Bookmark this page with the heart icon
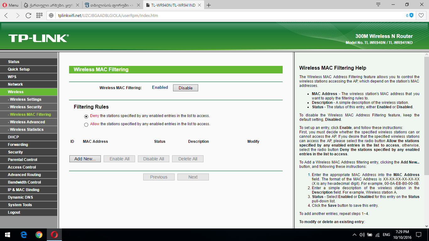Screen dimensions: 429x241 tap(421, 15)
